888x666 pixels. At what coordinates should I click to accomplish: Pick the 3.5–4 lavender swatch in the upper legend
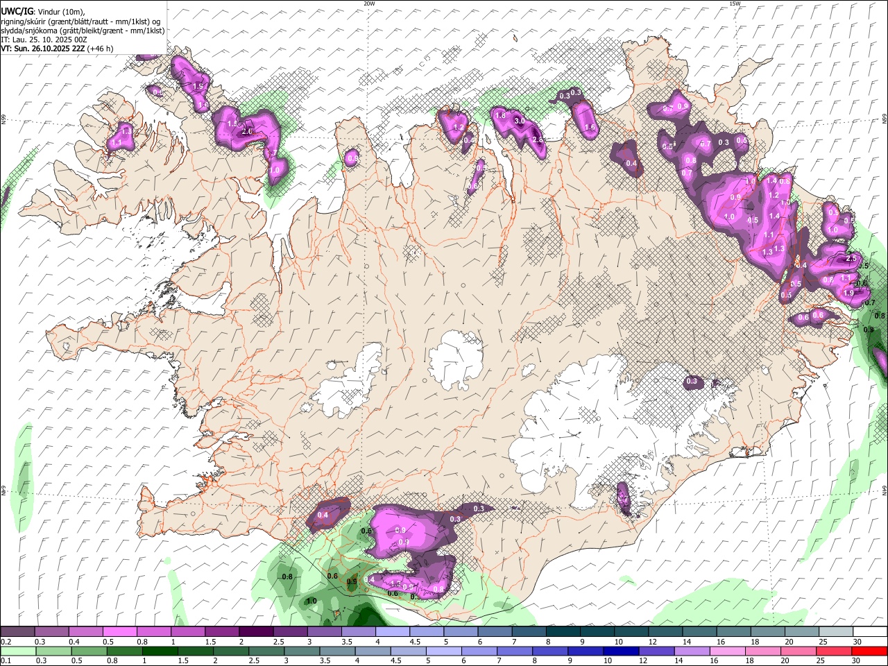point(357,632)
